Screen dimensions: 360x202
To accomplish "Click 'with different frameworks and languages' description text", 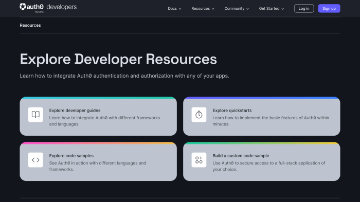I will pos(104,121).
